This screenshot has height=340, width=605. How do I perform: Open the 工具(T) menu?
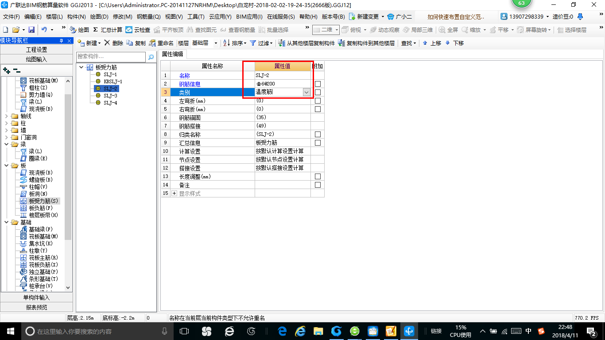coord(196,17)
